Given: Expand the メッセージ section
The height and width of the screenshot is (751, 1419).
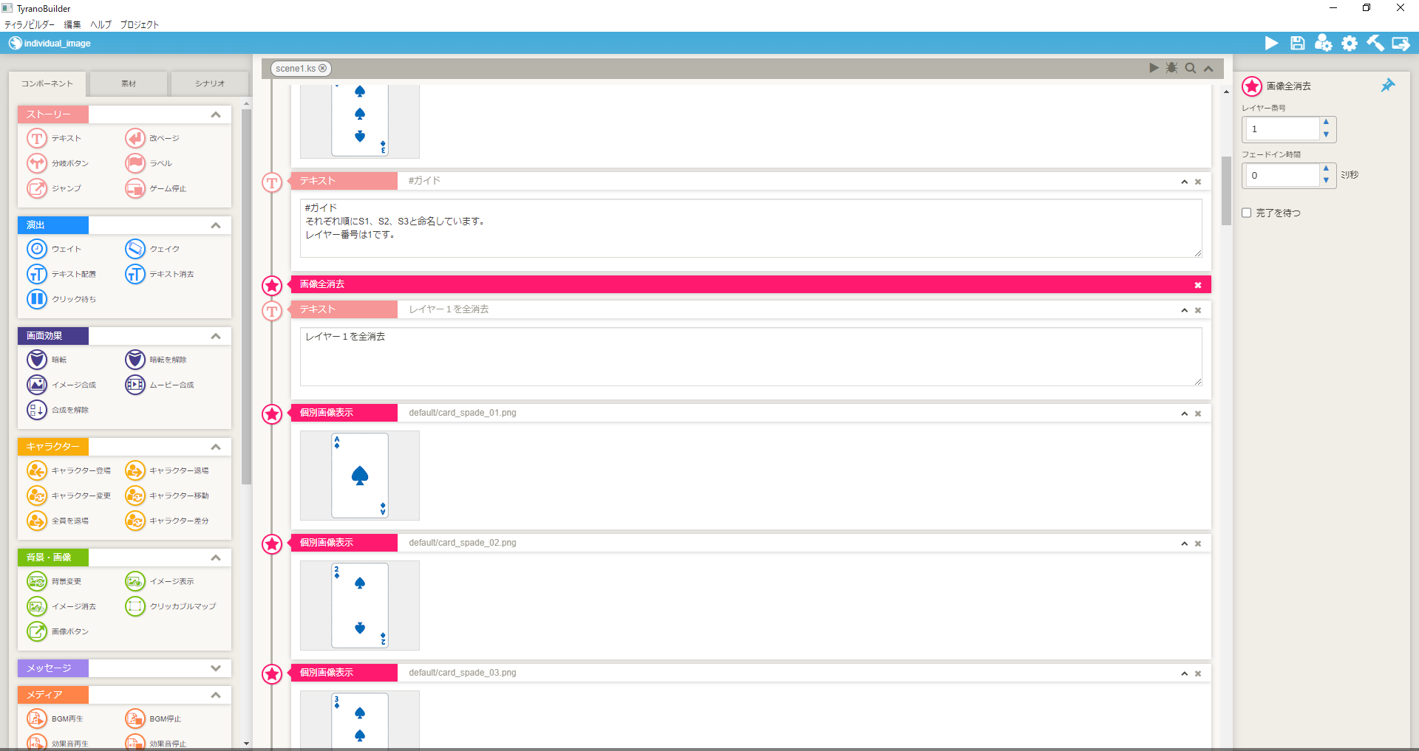Looking at the screenshot, I should tap(216, 668).
